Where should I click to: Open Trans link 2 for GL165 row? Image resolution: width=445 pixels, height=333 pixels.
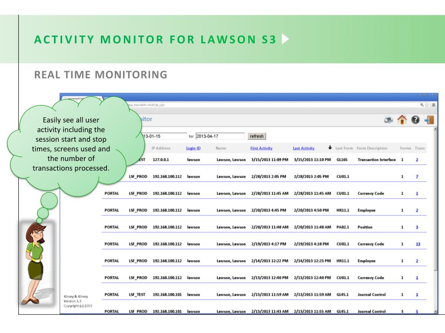coord(417,160)
